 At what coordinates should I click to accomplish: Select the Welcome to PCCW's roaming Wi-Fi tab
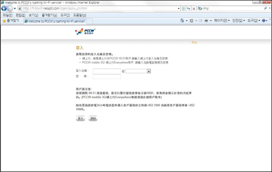click(55, 21)
